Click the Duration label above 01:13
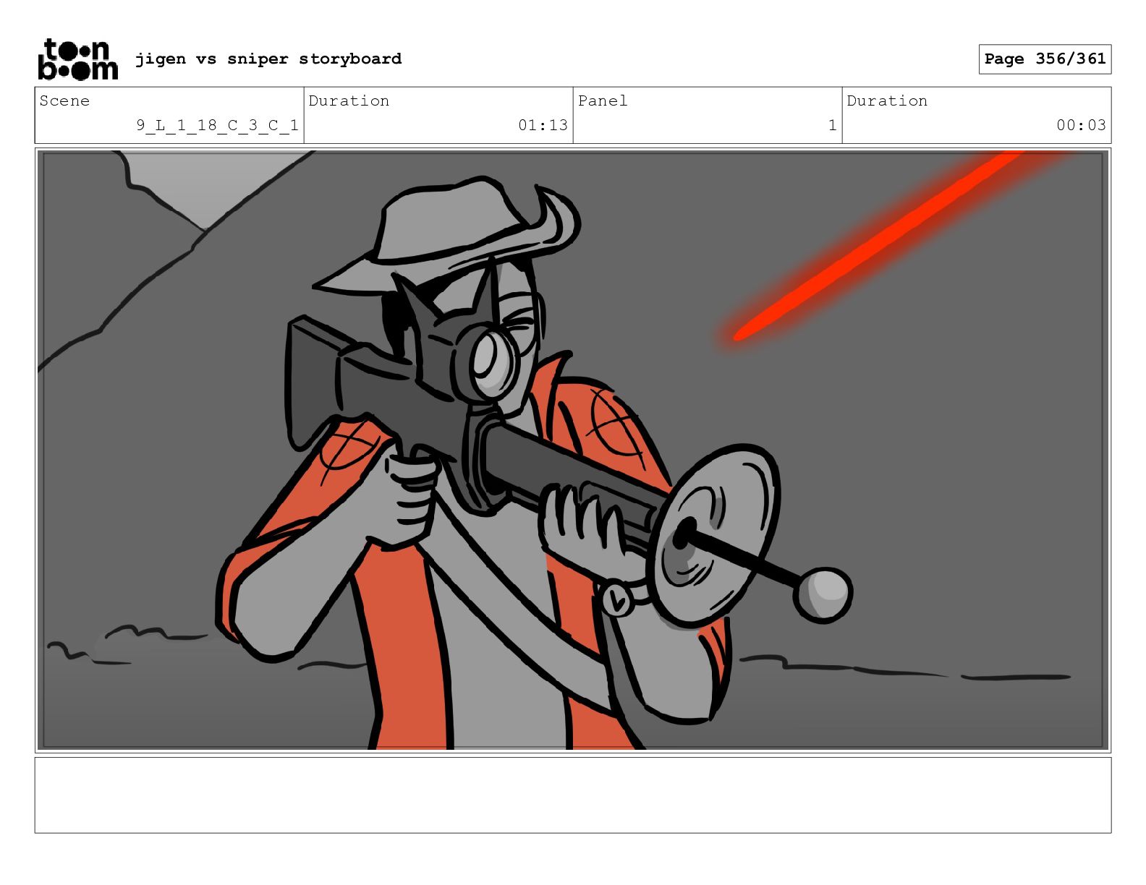1146x885 pixels. 349,101
